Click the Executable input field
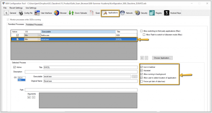The height and width of the screenshot is (113, 212). coord(87,77)
